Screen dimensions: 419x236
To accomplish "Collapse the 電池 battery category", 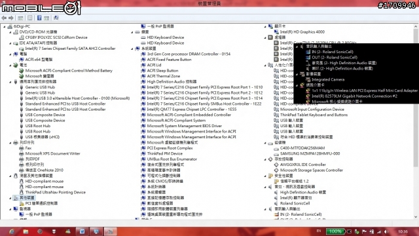I will pos(10,66).
